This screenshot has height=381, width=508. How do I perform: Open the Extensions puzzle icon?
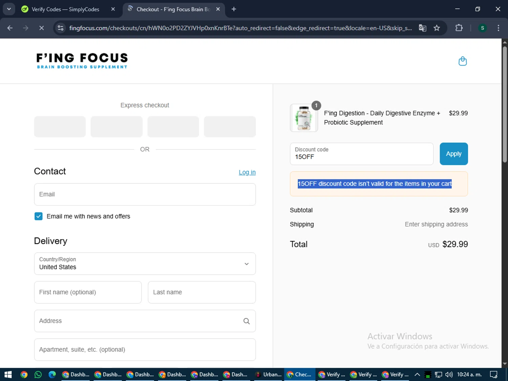(x=459, y=28)
